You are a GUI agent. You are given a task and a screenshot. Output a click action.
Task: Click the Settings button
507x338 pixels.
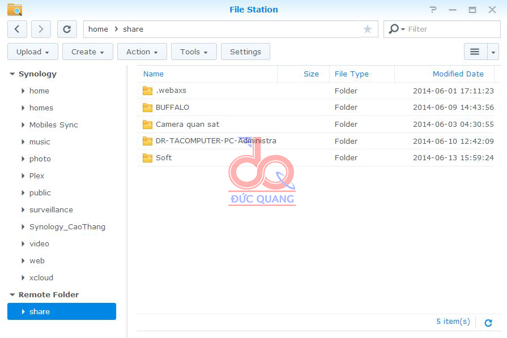coord(245,52)
